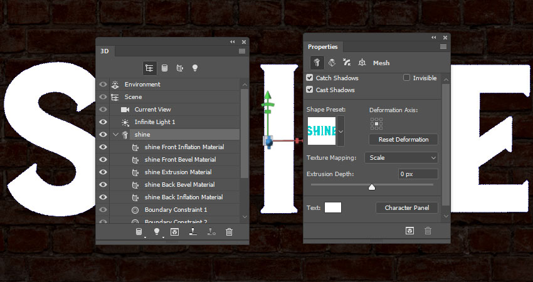Toggle visibility of Infinite Light 1

(x=103, y=122)
